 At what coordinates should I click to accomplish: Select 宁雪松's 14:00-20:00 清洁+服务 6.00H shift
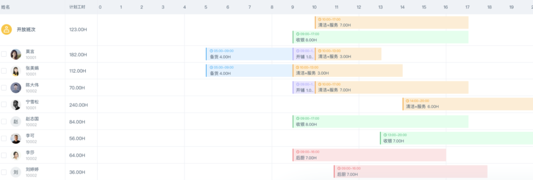468,104
